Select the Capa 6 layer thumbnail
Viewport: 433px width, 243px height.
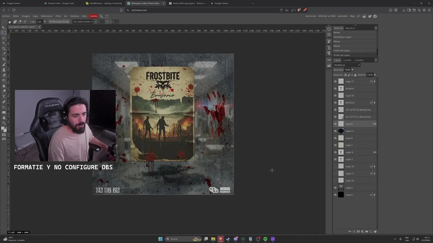341,124
